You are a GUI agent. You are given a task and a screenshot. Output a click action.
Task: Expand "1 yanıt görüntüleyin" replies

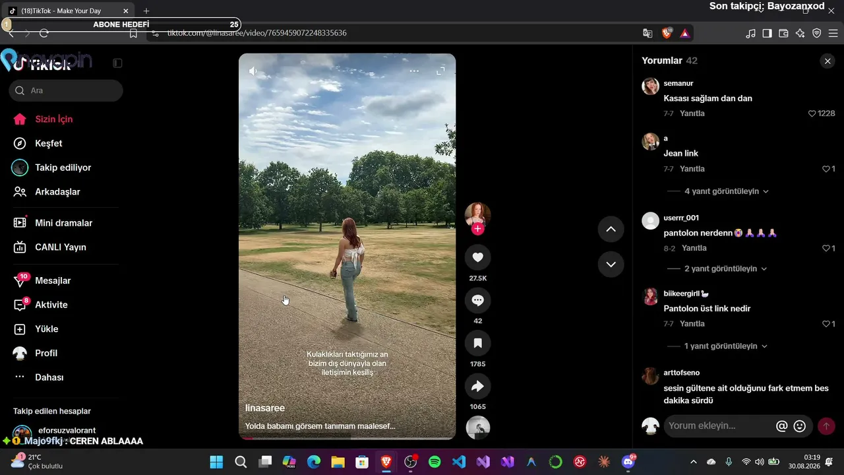[726, 346]
